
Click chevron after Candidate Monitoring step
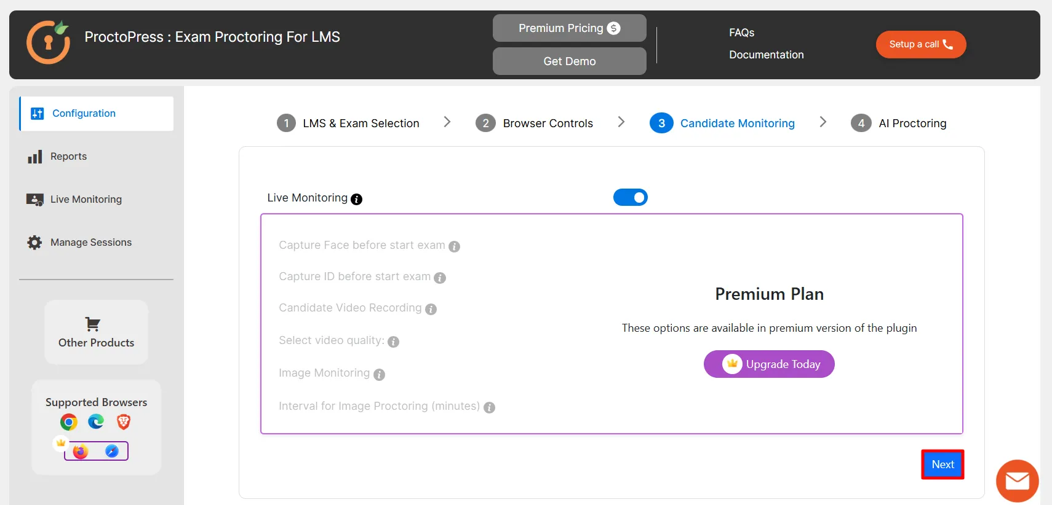pyautogui.click(x=823, y=122)
